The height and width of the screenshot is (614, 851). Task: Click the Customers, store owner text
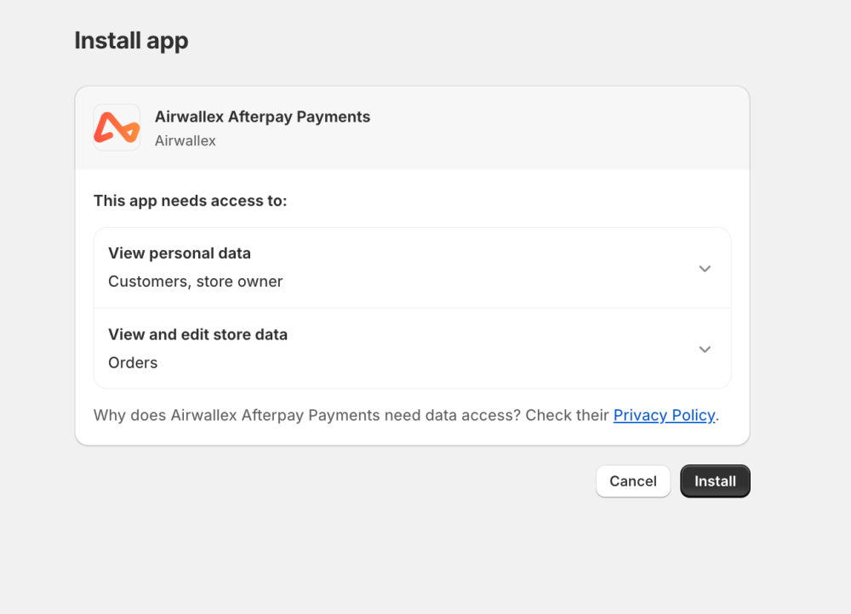click(195, 281)
